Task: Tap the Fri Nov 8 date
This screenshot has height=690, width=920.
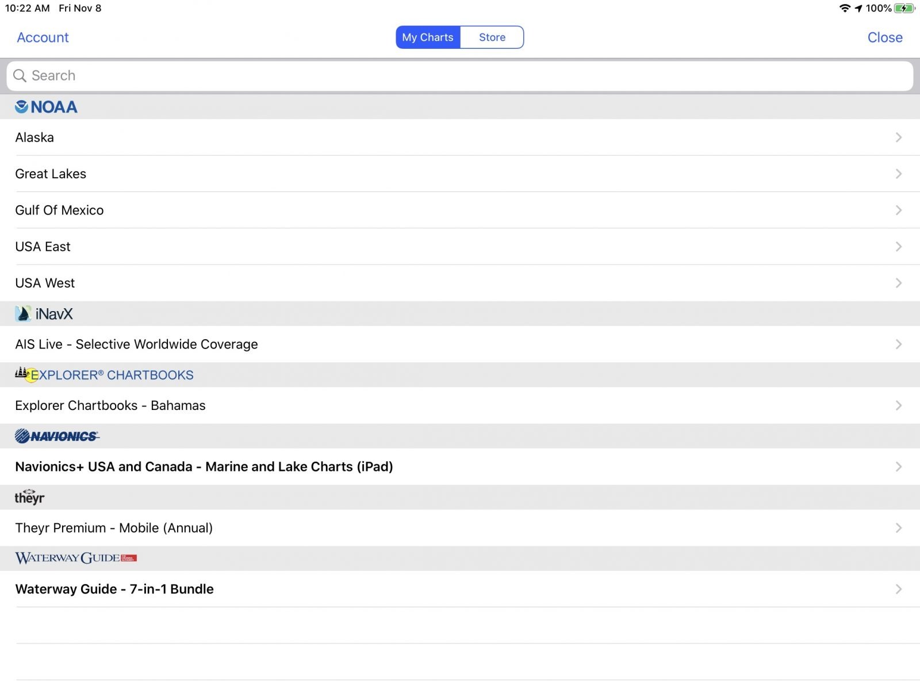Action: point(80,8)
